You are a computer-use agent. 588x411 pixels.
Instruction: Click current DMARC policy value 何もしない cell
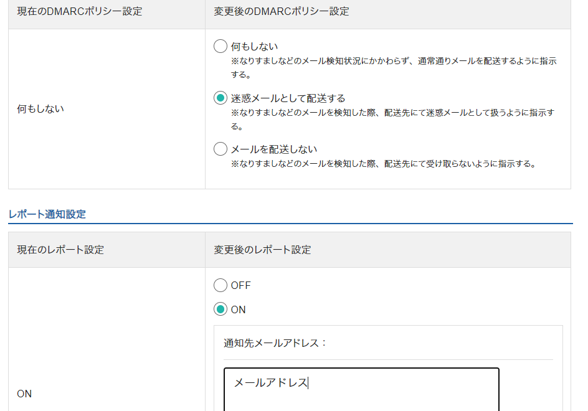(40, 109)
